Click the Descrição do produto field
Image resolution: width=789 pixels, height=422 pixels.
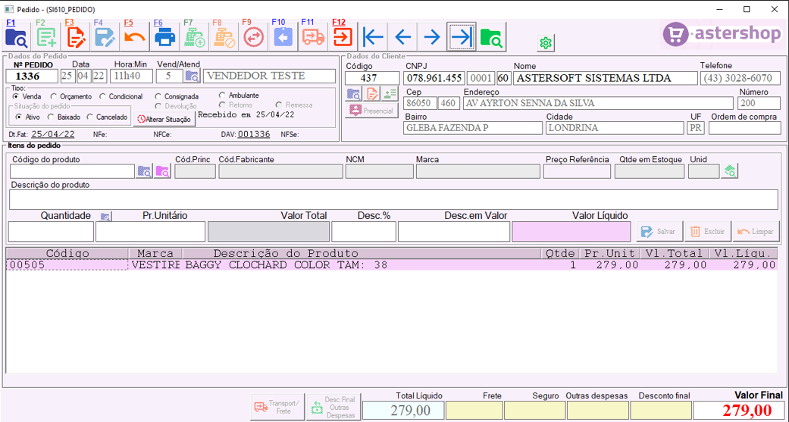point(393,200)
